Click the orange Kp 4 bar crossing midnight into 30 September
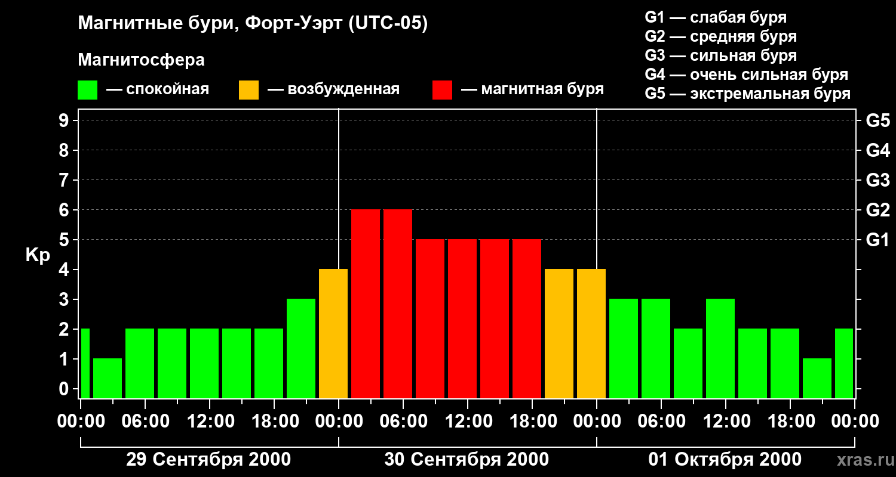The width and height of the screenshot is (896, 477). 333,333
